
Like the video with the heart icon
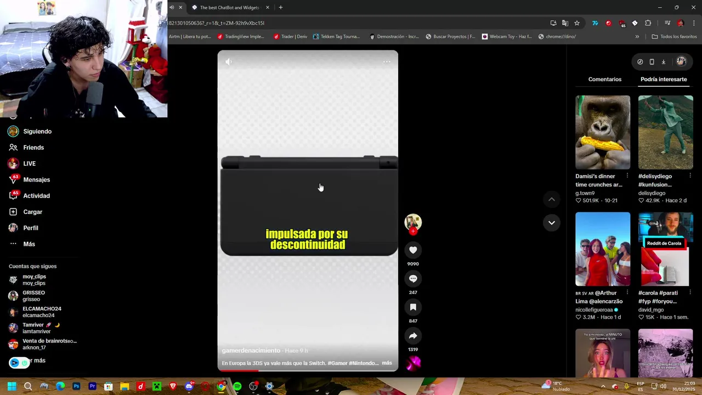[x=413, y=250]
